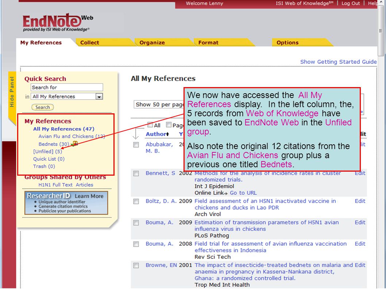
Task: Tick the All checkbox above the list
Action: pos(150,125)
